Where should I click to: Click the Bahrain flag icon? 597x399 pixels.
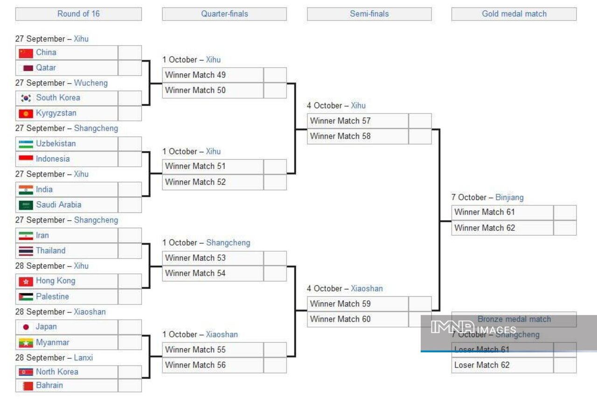[28, 386]
